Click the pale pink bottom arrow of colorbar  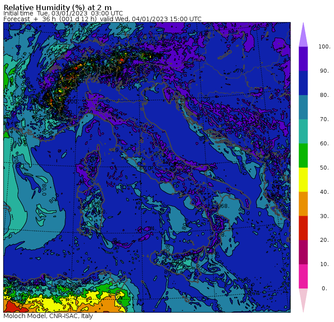pyautogui.click(x=303, y=299)
